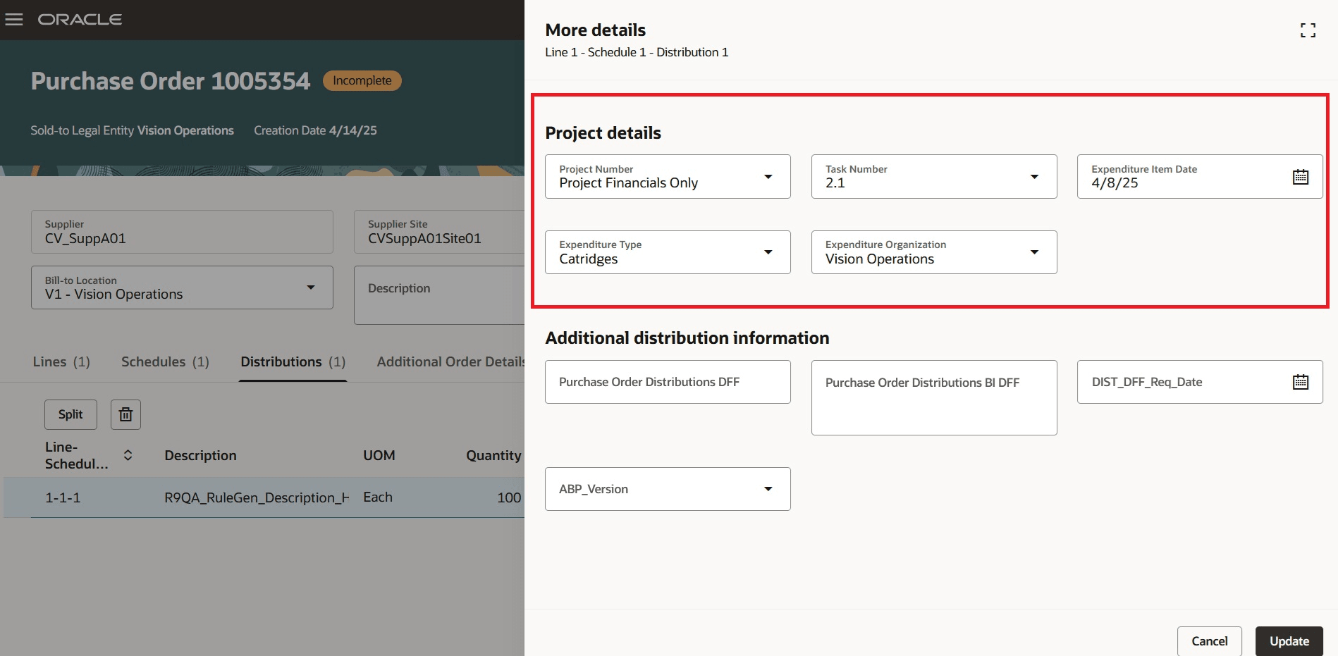Expand the ABP_Version dropdown
This screenshot has height=656, width=1338.
[x=768, y=489]
